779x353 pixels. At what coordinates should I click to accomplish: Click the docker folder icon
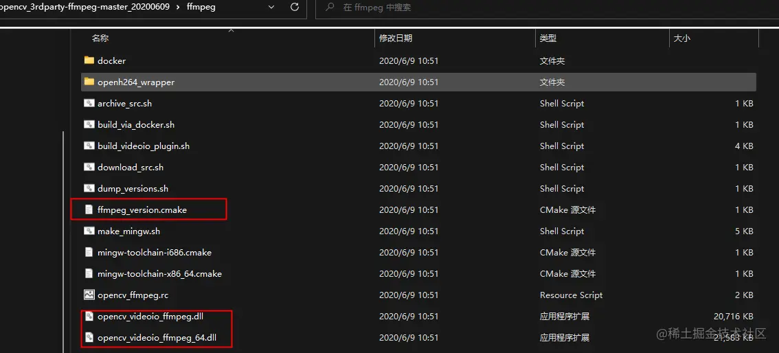[x=89, y=60]
